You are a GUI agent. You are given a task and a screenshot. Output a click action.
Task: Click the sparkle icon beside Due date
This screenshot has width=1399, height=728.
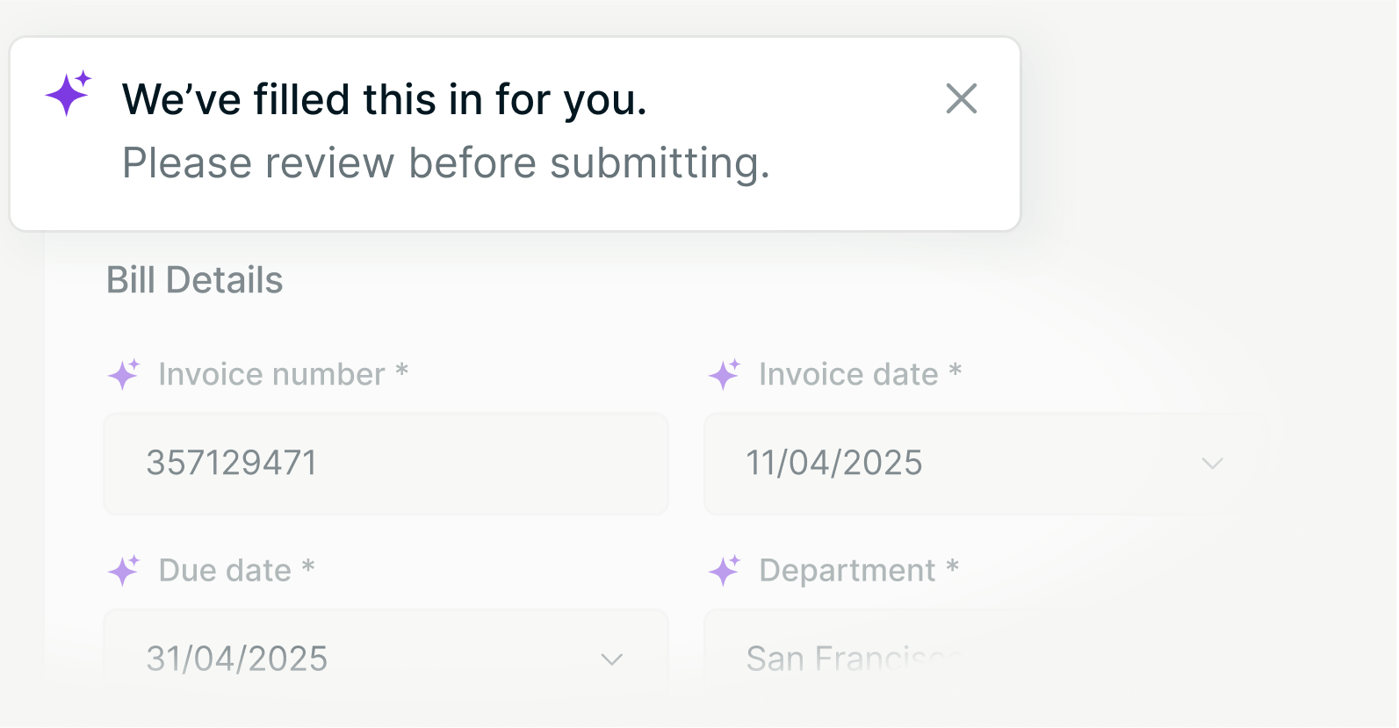pyautogui.click(x=124, y=571)
